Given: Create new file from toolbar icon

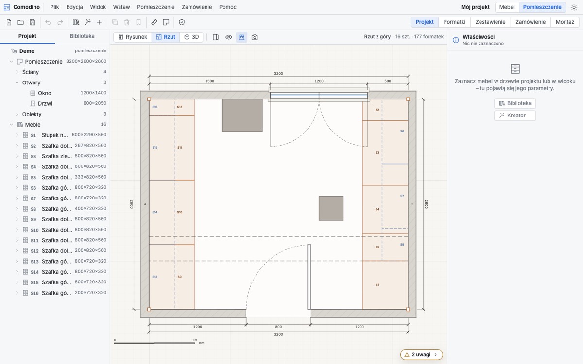Looking at the screenshot, I should pos(9,22).
